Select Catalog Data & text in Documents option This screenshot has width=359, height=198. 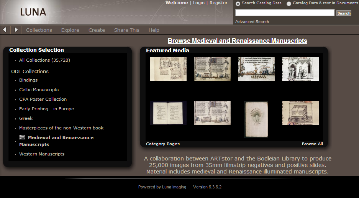tap(289, 4)
